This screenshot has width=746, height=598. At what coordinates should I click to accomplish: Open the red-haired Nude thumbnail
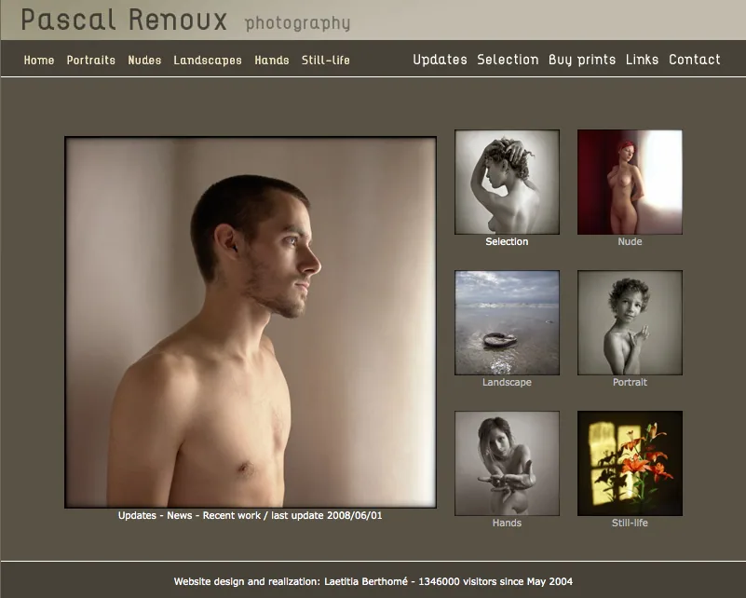630,182
